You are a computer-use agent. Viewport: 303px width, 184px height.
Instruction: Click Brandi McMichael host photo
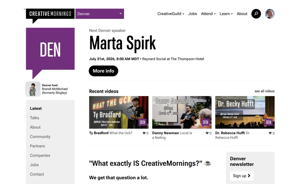click(33, 89)
